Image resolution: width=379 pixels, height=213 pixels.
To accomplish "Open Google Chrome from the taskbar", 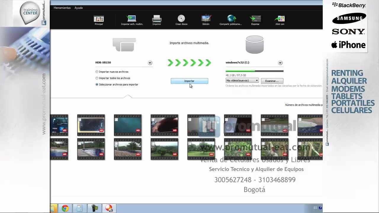I will click(x=65, y=209).
